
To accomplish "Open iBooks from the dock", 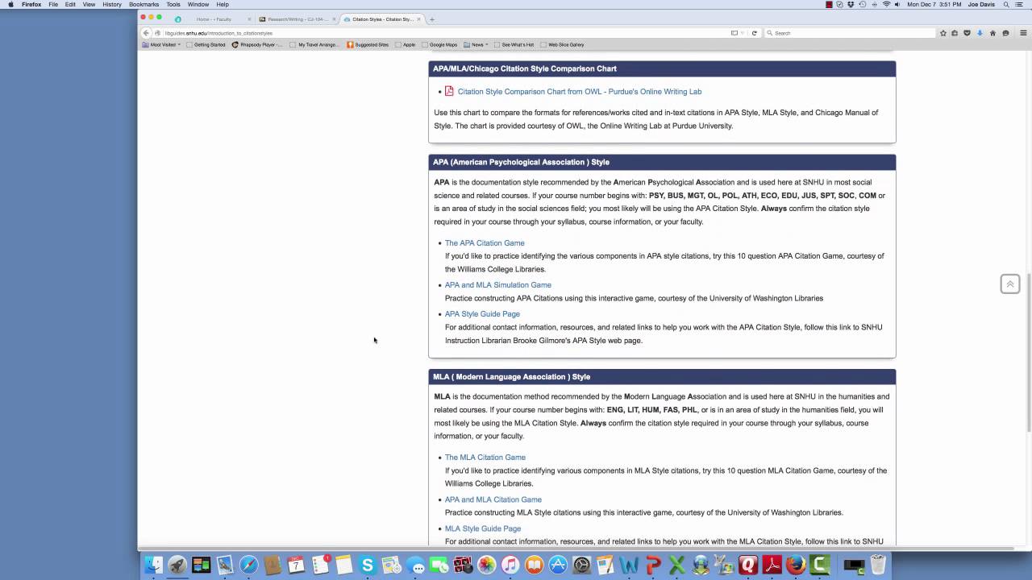I will point(534,565).
